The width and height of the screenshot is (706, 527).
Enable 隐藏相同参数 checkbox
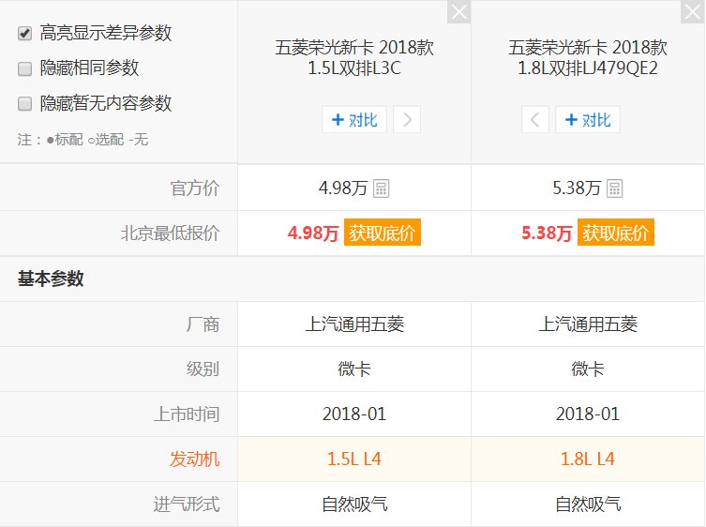pos(24,68)
